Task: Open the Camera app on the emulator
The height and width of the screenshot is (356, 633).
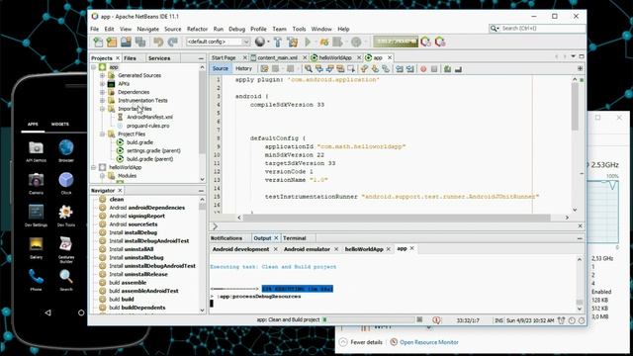Action: tap(36, 183)
